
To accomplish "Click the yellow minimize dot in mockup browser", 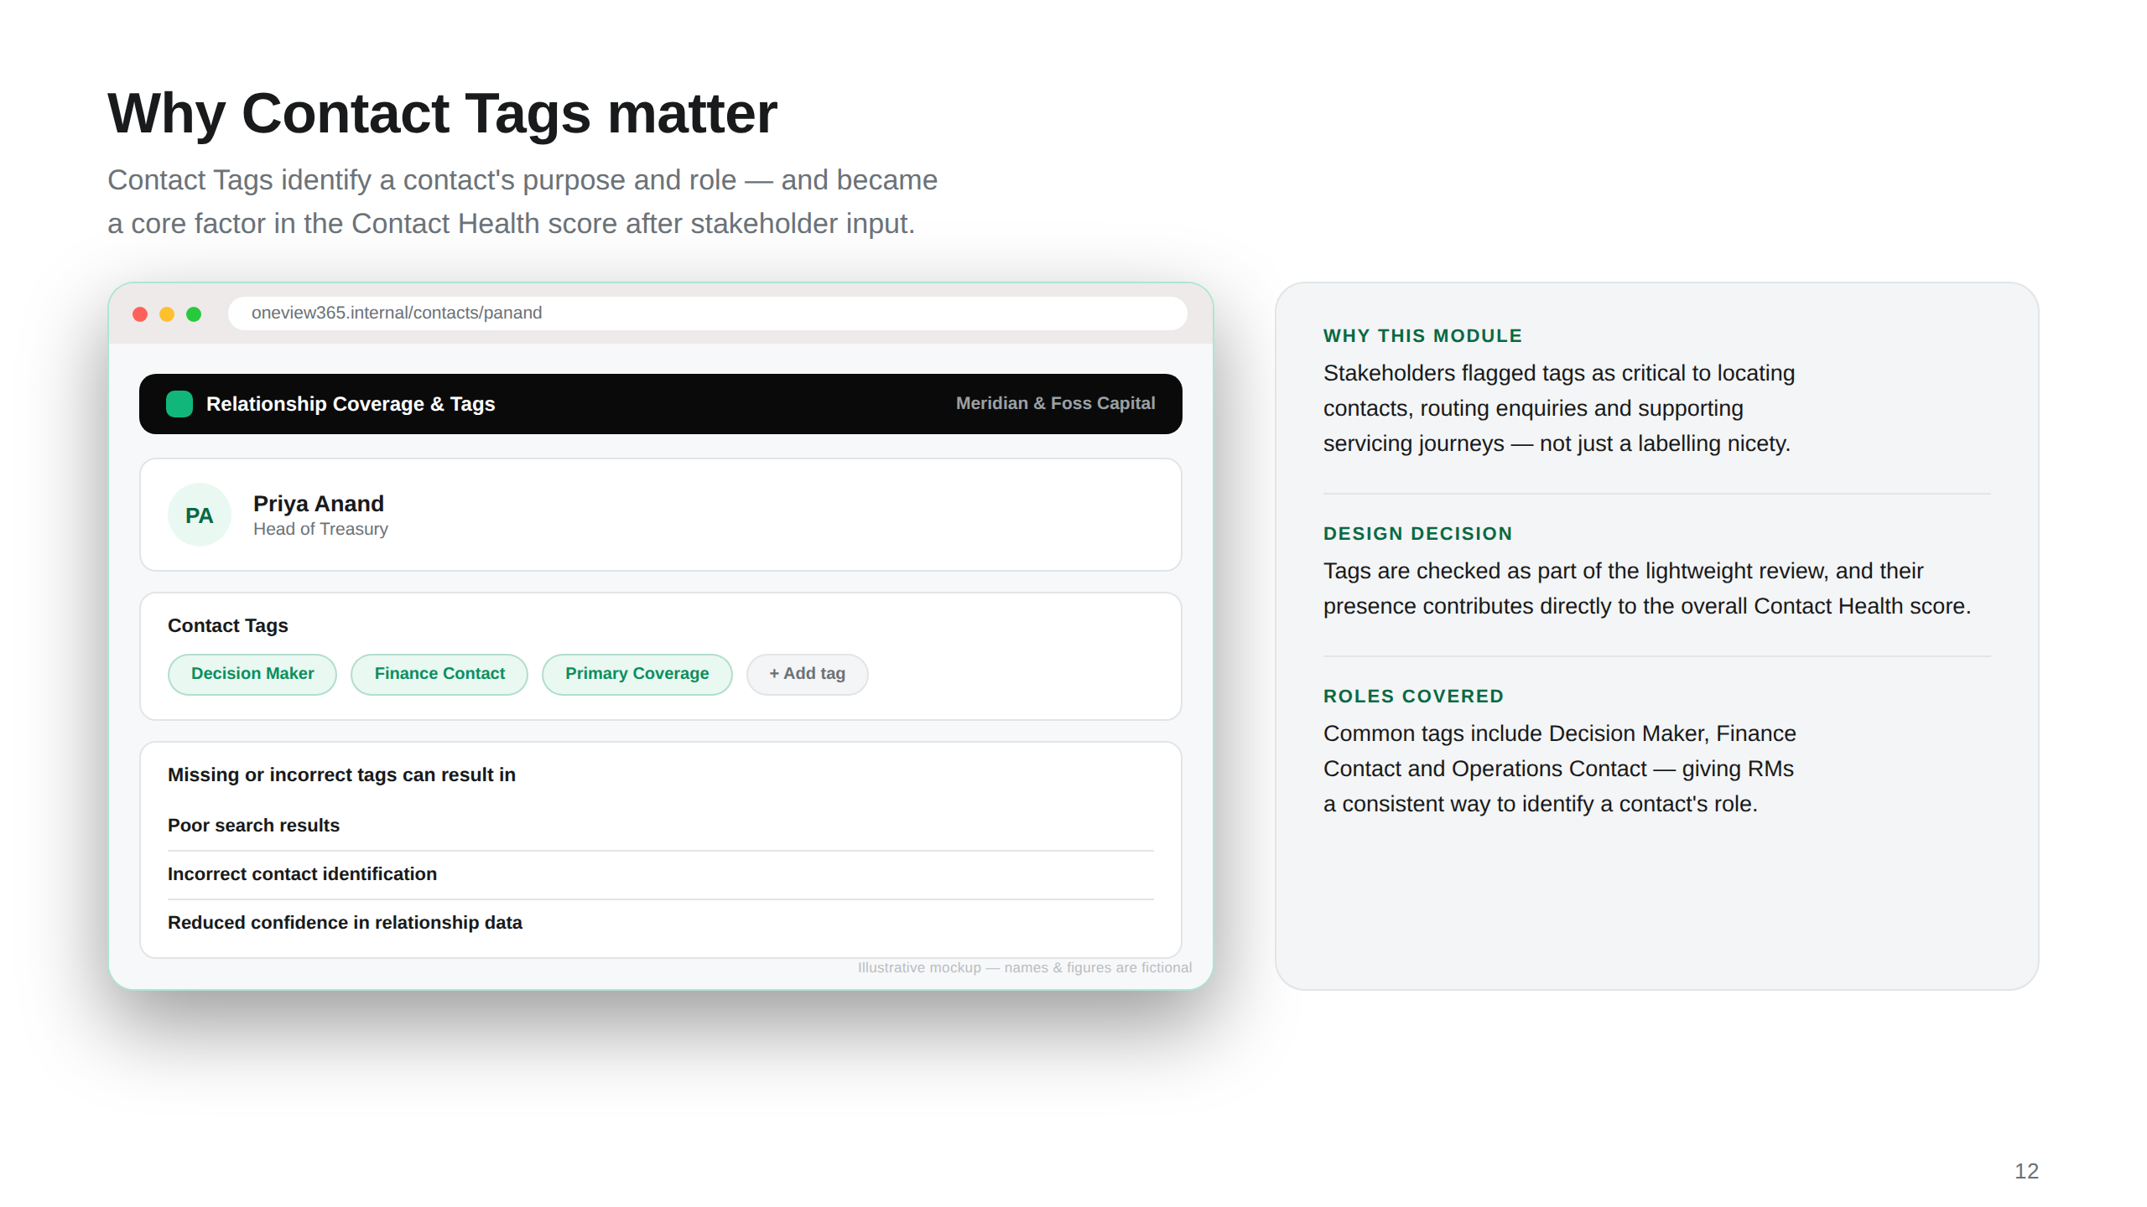I will click(167, 313).
